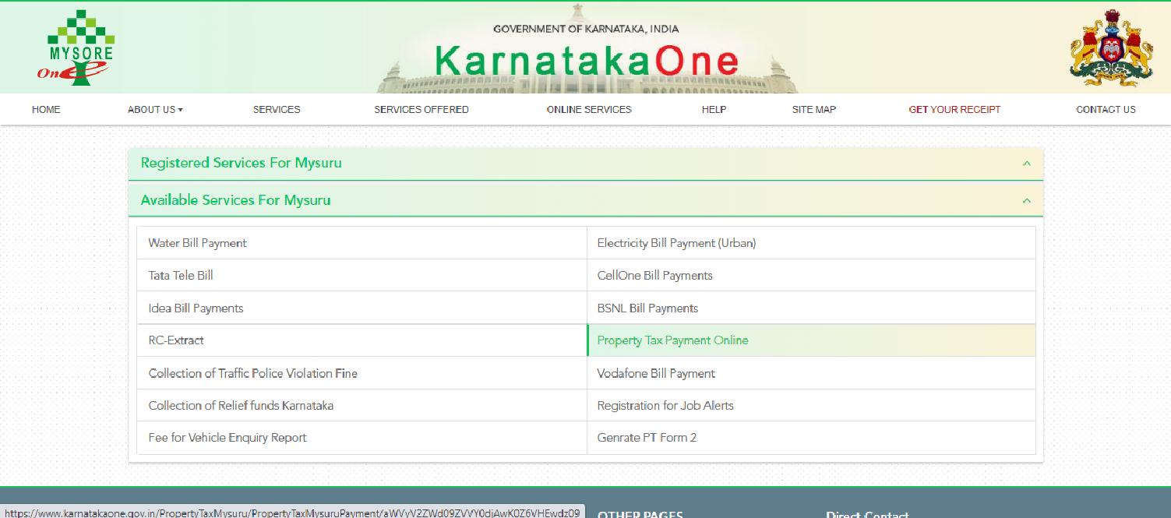
Task: Open Genrate PT Form 2
Action: (x=647, y=437)
